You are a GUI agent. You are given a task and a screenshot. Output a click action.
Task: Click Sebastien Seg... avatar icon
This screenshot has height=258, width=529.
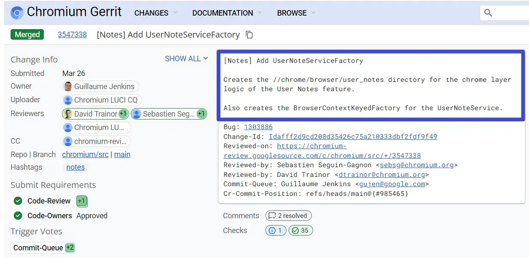pyautogui.click(x=136, y=114)
